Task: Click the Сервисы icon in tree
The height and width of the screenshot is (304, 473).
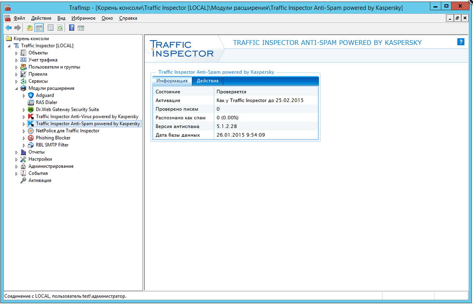Action: tap(23, 81)
